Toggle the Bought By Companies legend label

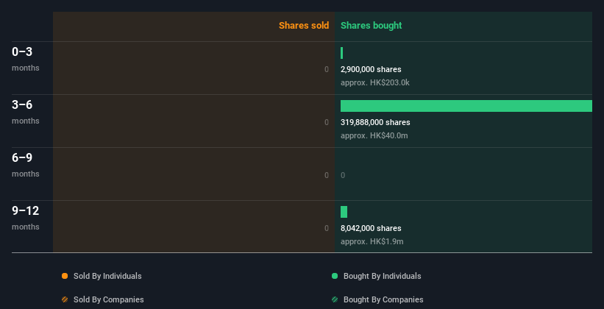pyautogui.click(x=383, y=299)
